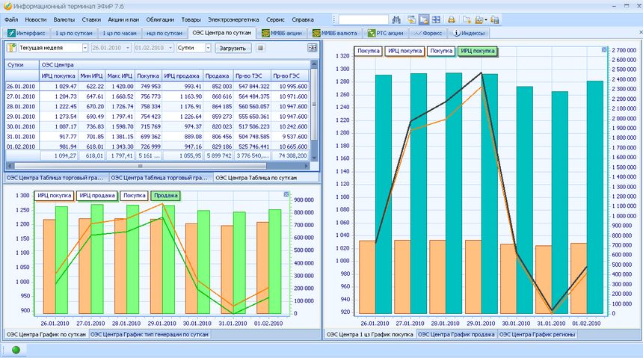Open the 26.01.2010 start date dropdown
The height and width of the screenshot is (358, 643).
click(126, 48)
